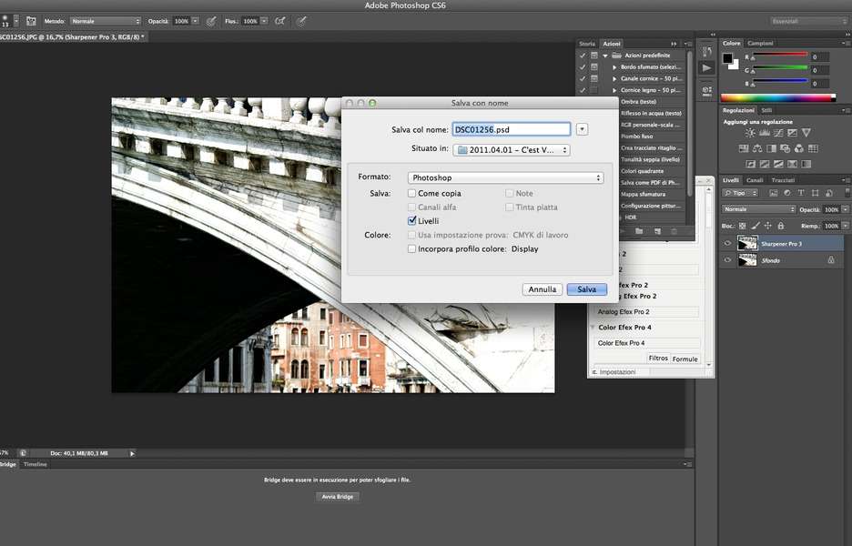Click the play button in the panel dock
The width and height of the screenshot is (852, 546).
tap(706, 68)
